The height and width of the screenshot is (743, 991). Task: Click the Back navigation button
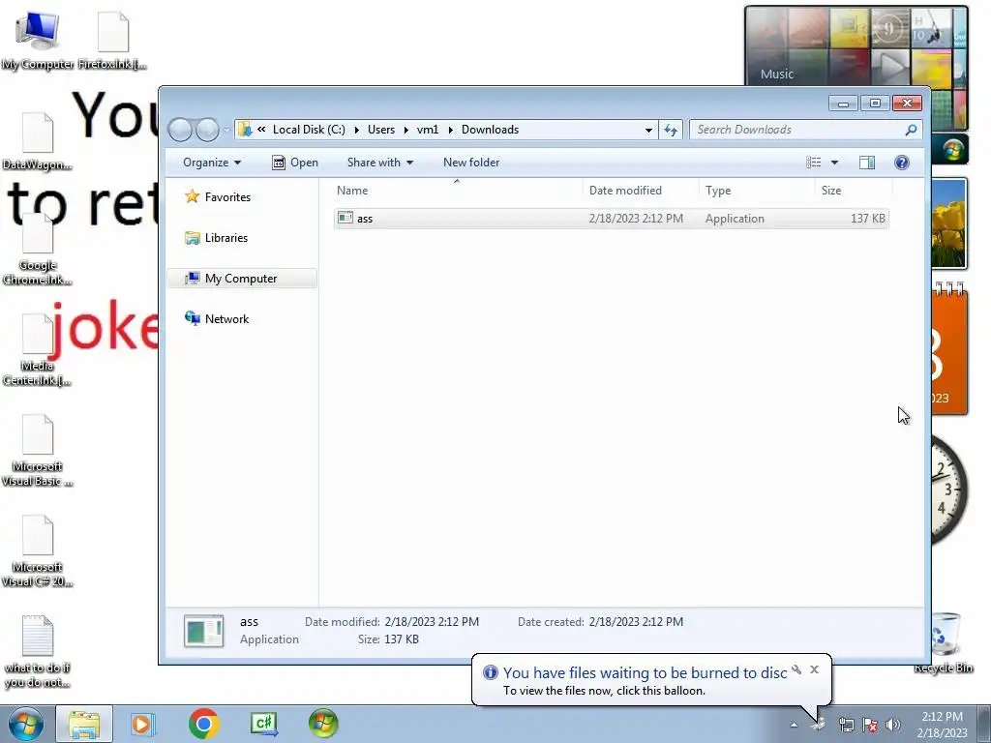coord(180,130)
